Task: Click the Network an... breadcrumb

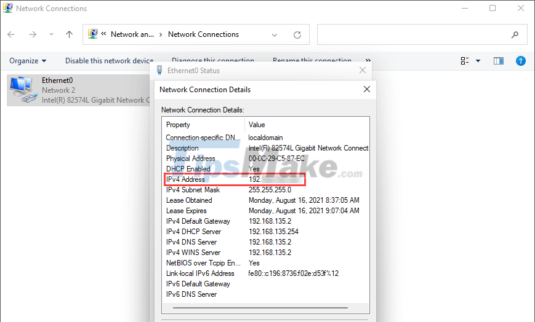Action: pyautogui.click(x=132, y=34)
